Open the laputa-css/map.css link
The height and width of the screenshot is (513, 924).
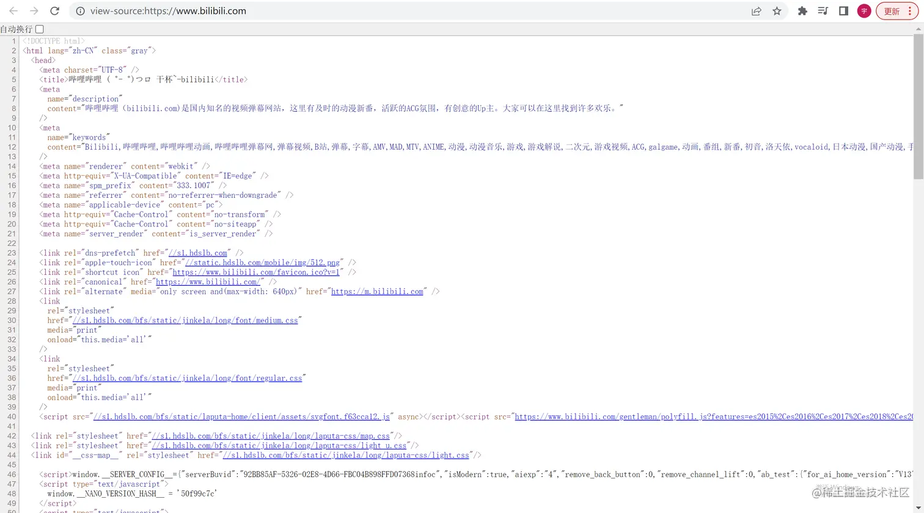coord(271,436)
